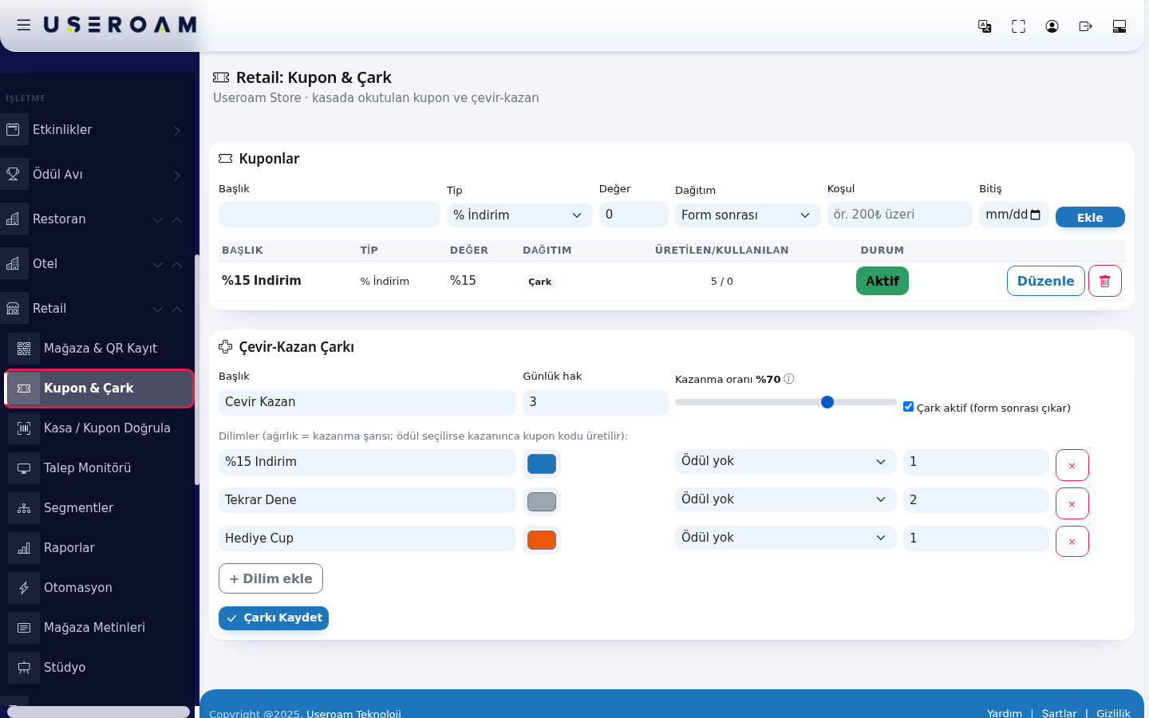Click the logout icon in header
1149x718 pixels.
[1085, 26]
